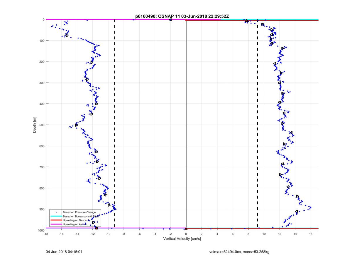Click the dashed vertical line near +9 cm/s
Image resolution: width=352 pixels, height=259 pixels.
258,125
